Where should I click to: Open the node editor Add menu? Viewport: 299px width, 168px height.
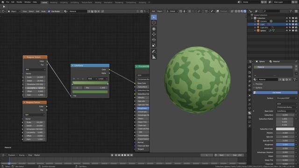37,11
